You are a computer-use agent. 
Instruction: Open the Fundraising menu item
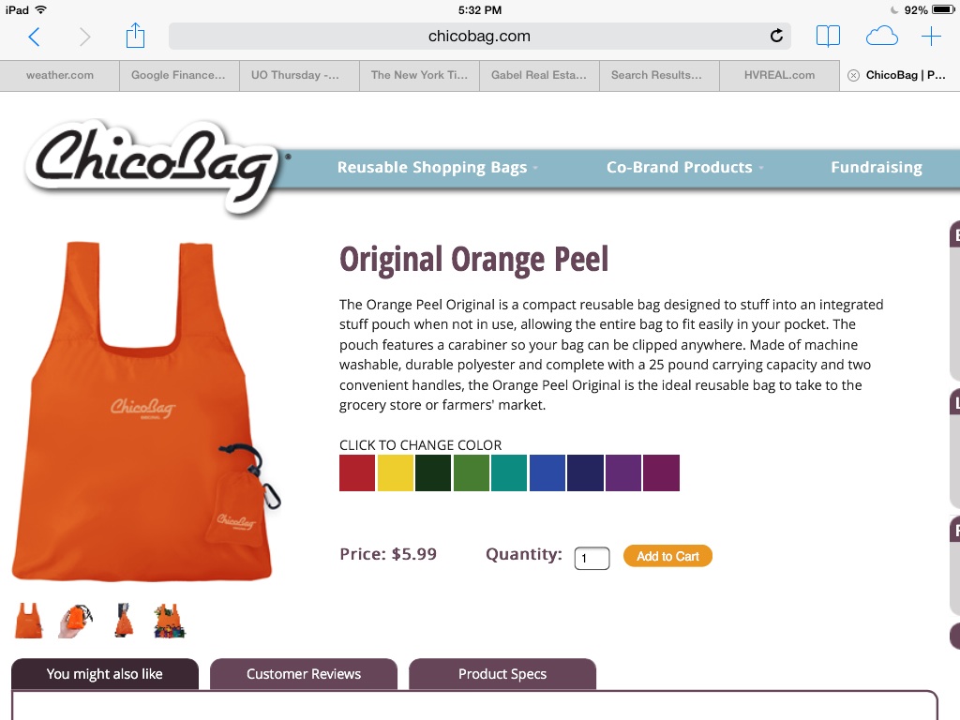(877, 167)
